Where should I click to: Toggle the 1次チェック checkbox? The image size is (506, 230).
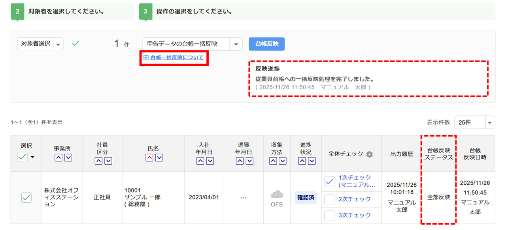[x=330, y=182]
